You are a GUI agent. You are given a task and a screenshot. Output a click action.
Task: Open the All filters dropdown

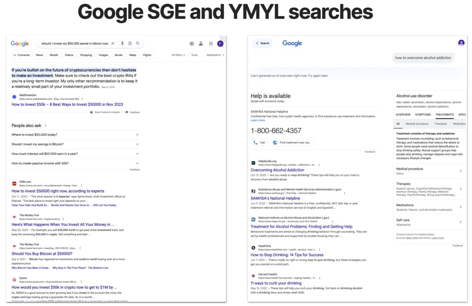[179, 55]
